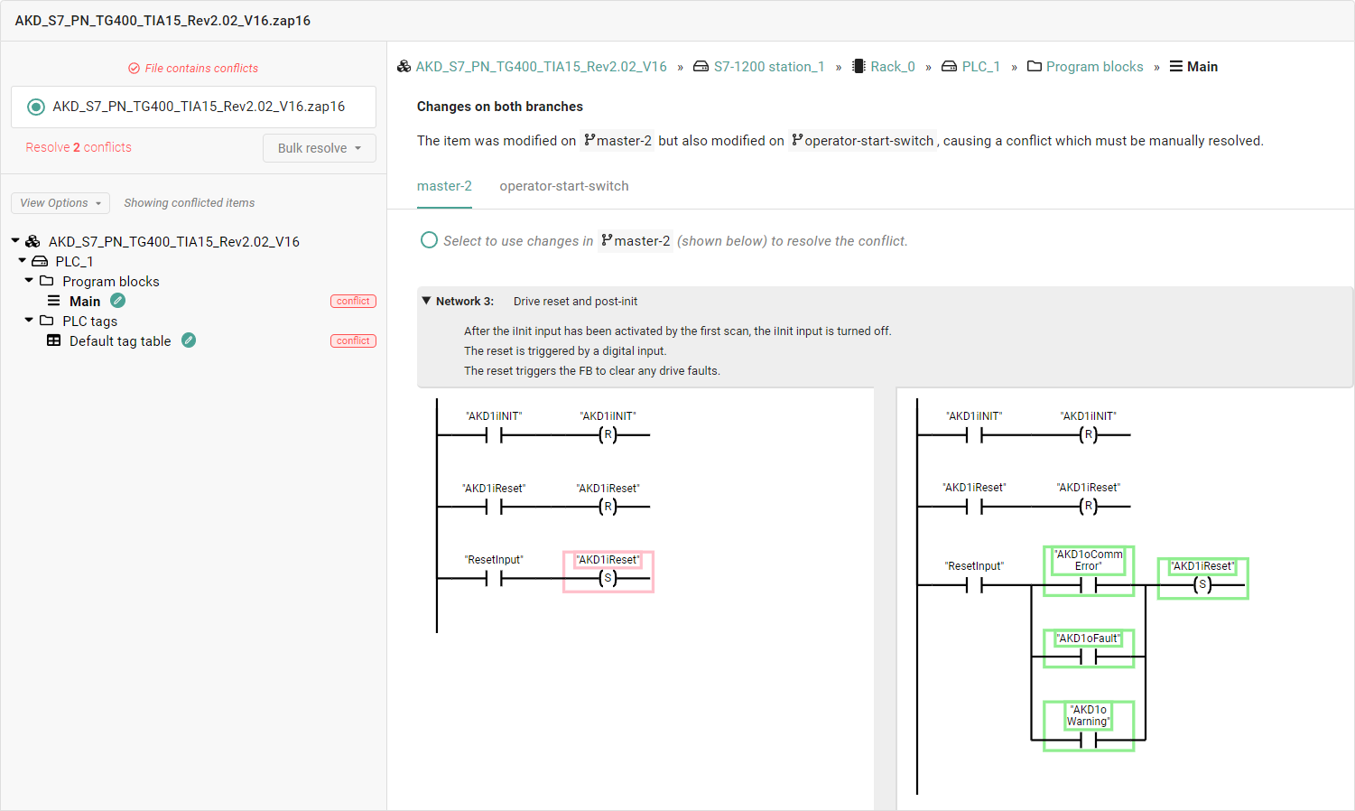Click the green edit pencil beside Default tag table
The height and width of the screenshot is (811, 1355).
pos(188,340)
